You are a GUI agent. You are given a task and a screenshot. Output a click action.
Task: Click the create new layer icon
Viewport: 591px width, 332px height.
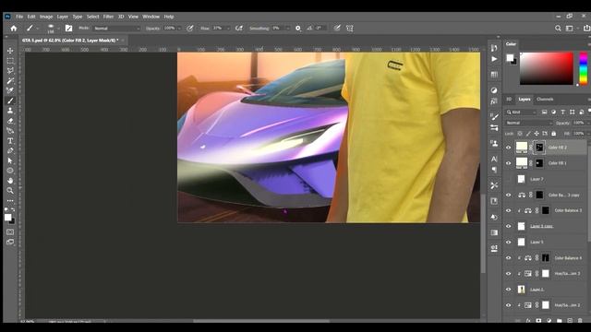pos(570,321)
